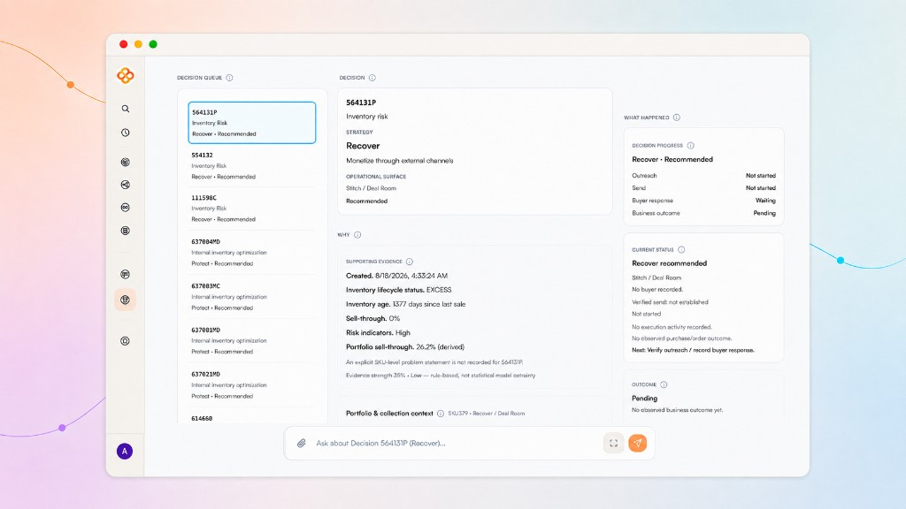Screen dimensions: 906x509
Task: Click the 'Inventory lifecycle status. EXCESS' line
Action: point(399,290)
